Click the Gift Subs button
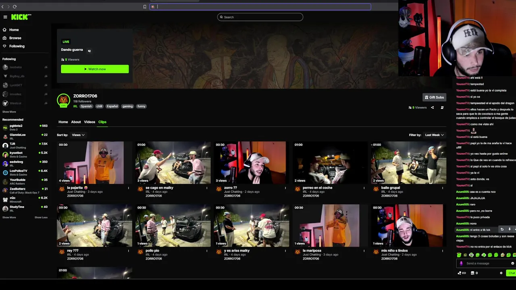The width and height of the screenshot is (516, 290). click(434, 97)
